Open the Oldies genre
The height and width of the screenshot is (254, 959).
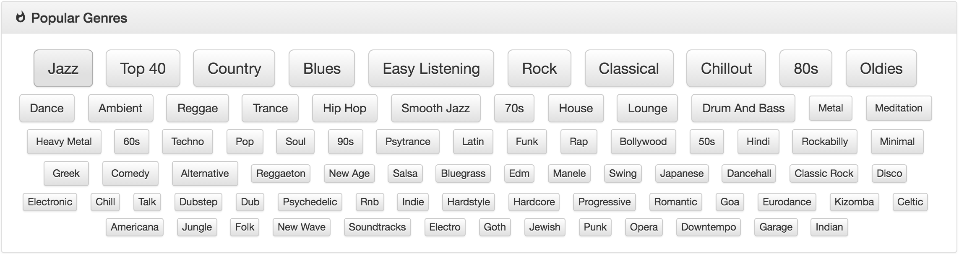pyautogui.click(x=881, y=68)
